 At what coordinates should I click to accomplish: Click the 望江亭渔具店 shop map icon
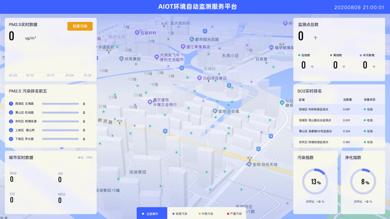pyautogui.click(x=183, y=47)
